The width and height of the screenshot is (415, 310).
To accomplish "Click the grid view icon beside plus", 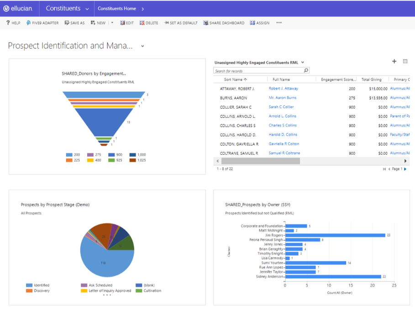I will (405, 62).
